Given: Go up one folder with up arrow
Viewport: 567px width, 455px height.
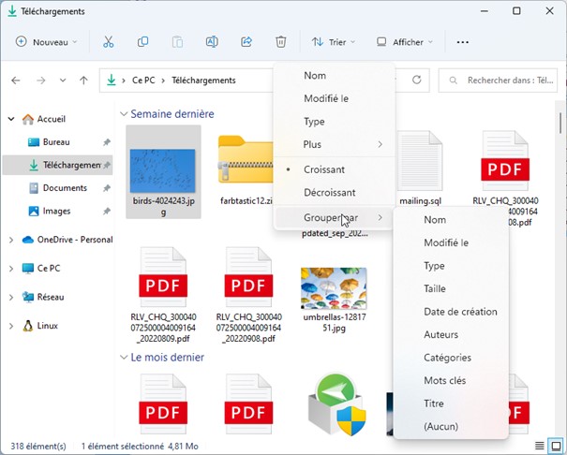Looking at the screenshot, I should tap(84, 81).
